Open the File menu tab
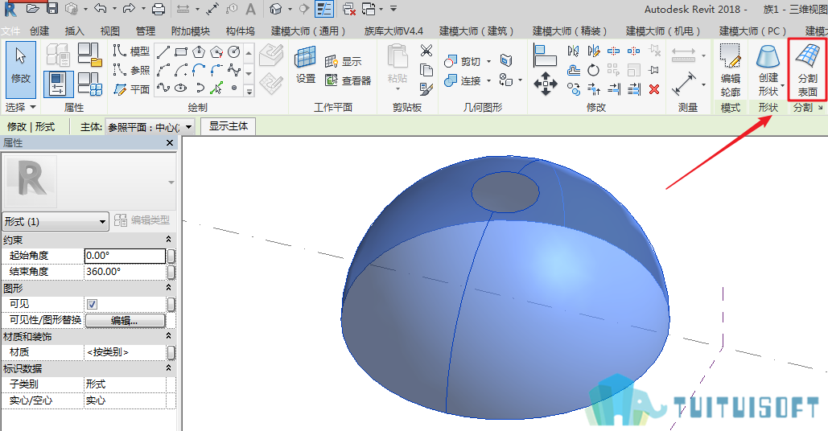The height and width of the screenshot is (431, 828). 10,31
